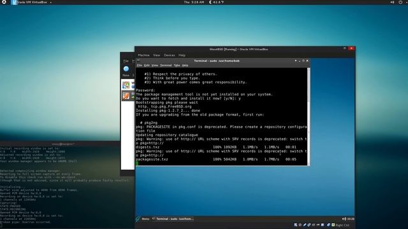Click the green cursor in the terminal
408x229 pixels.
137,163
